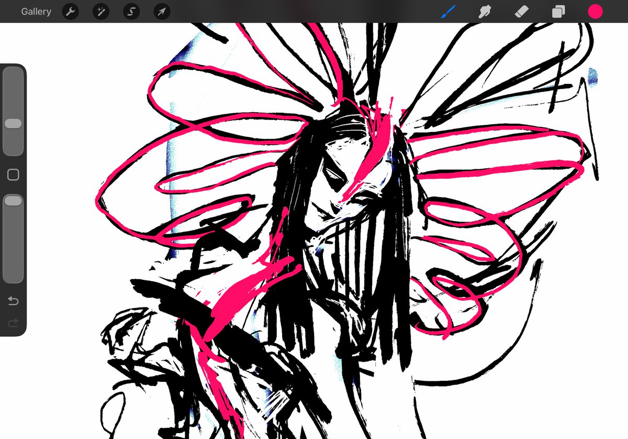Open the Layers panel

tap(558, 12)
